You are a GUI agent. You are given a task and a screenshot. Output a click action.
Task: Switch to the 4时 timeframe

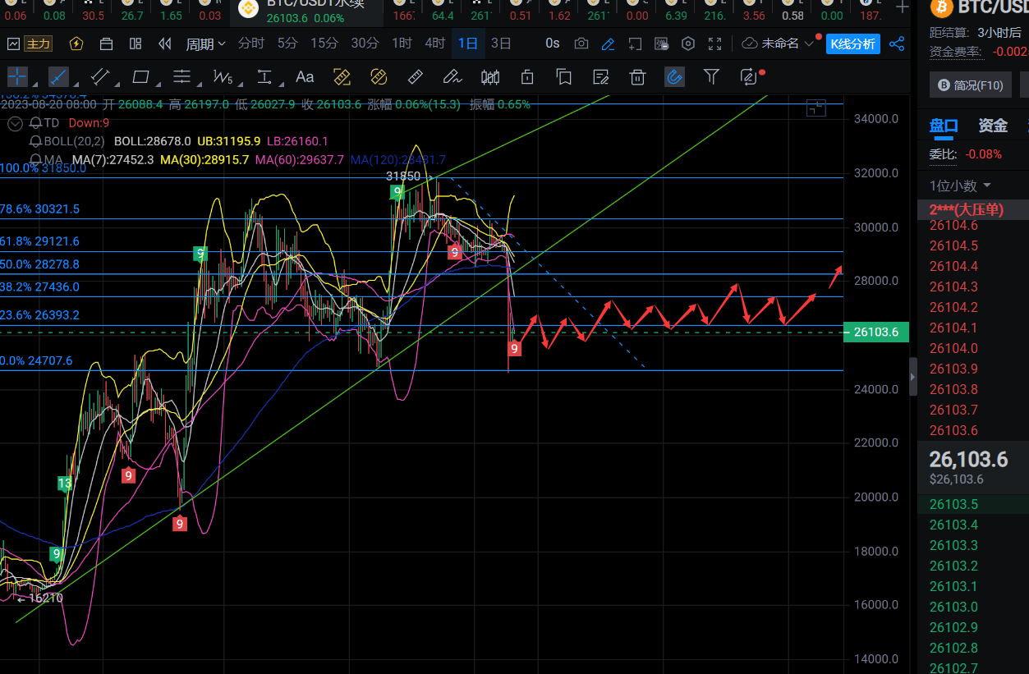coord(435,44)
